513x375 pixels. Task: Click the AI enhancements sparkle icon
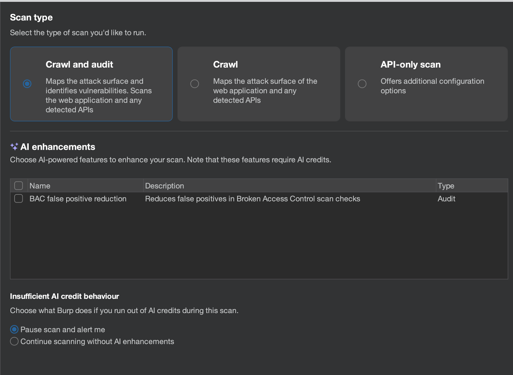click(x=14, y=147)
